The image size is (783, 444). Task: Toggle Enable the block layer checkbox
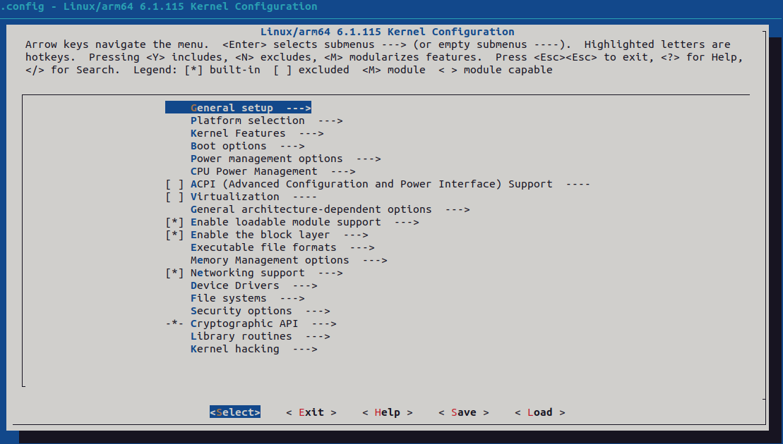(x=175, y=235)
